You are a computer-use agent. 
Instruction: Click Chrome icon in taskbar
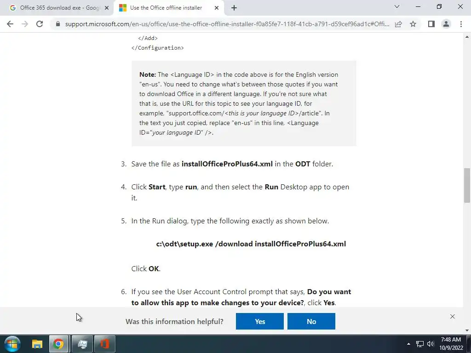[x=58, y=344]
